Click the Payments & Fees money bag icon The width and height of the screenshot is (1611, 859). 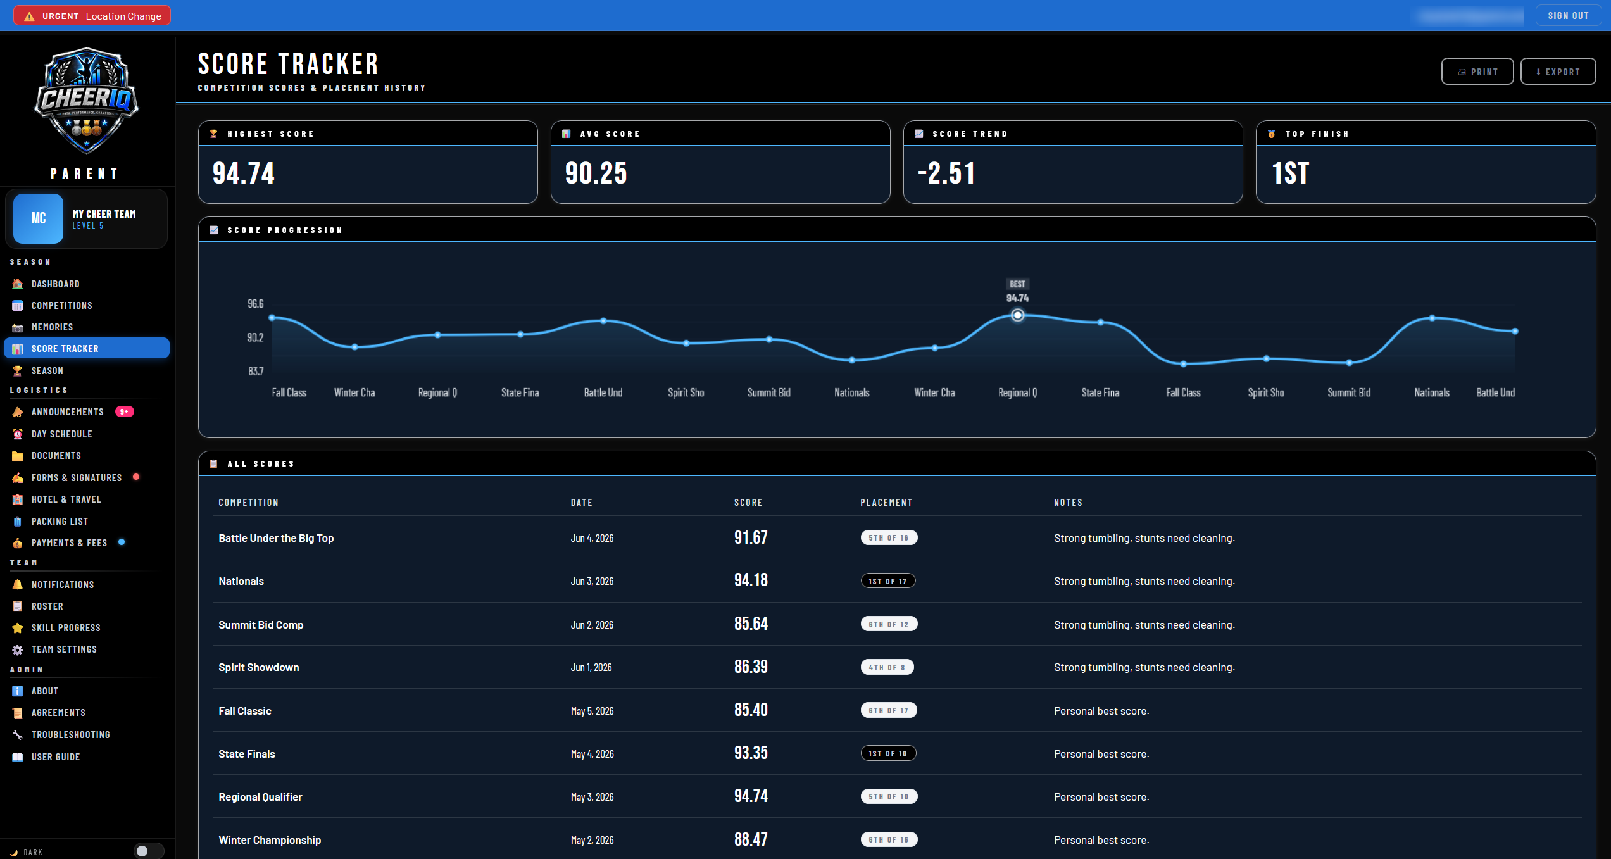[18, 543]
